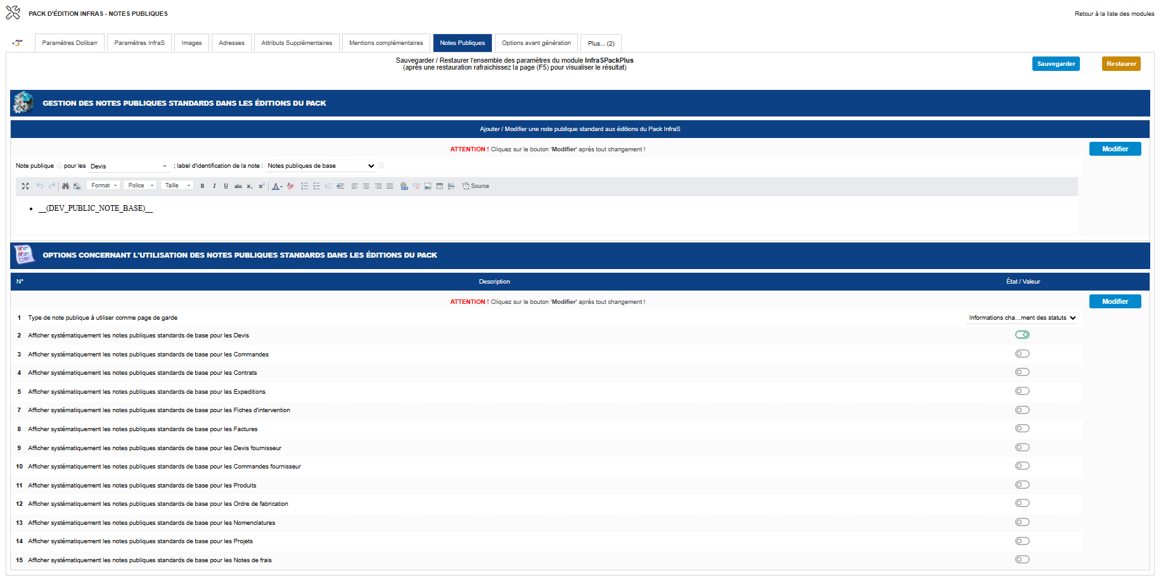
Task: Open the Attributs Supplémentaires tab
Action: (x=297, y=43)
